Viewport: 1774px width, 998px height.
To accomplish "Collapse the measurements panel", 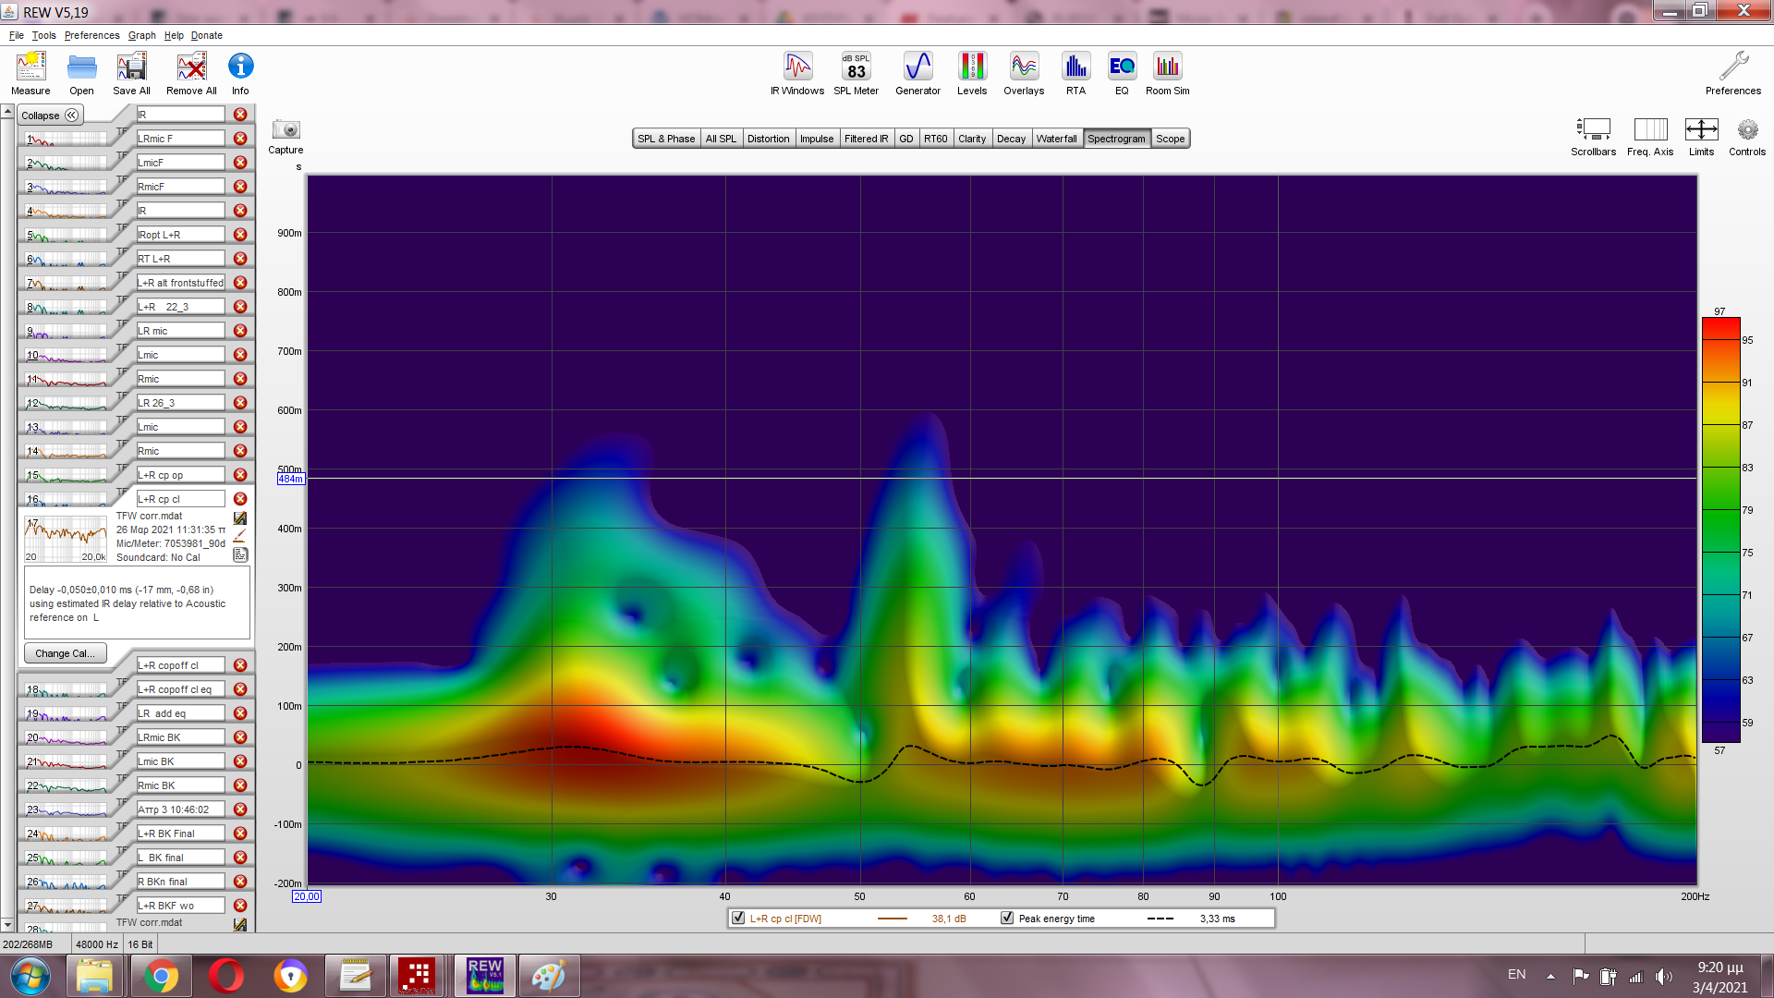I will [x=51, y=116].
